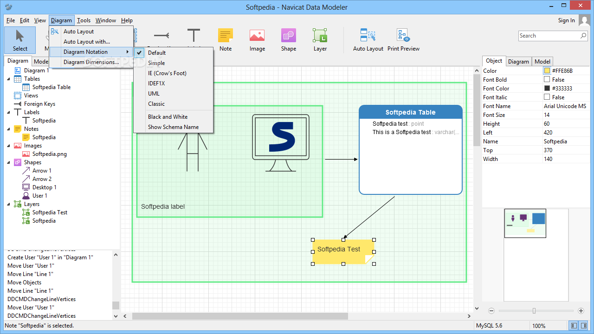Open the File menu

click(11, 20)
